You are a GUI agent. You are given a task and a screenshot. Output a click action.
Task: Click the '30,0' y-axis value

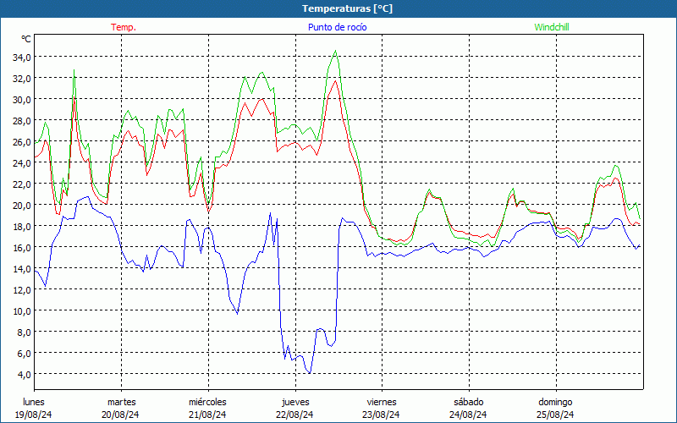coord(22,100)
